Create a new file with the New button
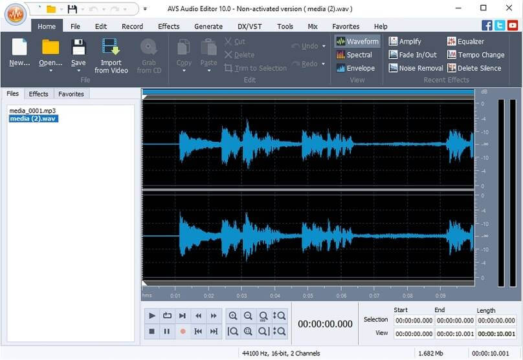523x360 pixels. pos(19,52)
